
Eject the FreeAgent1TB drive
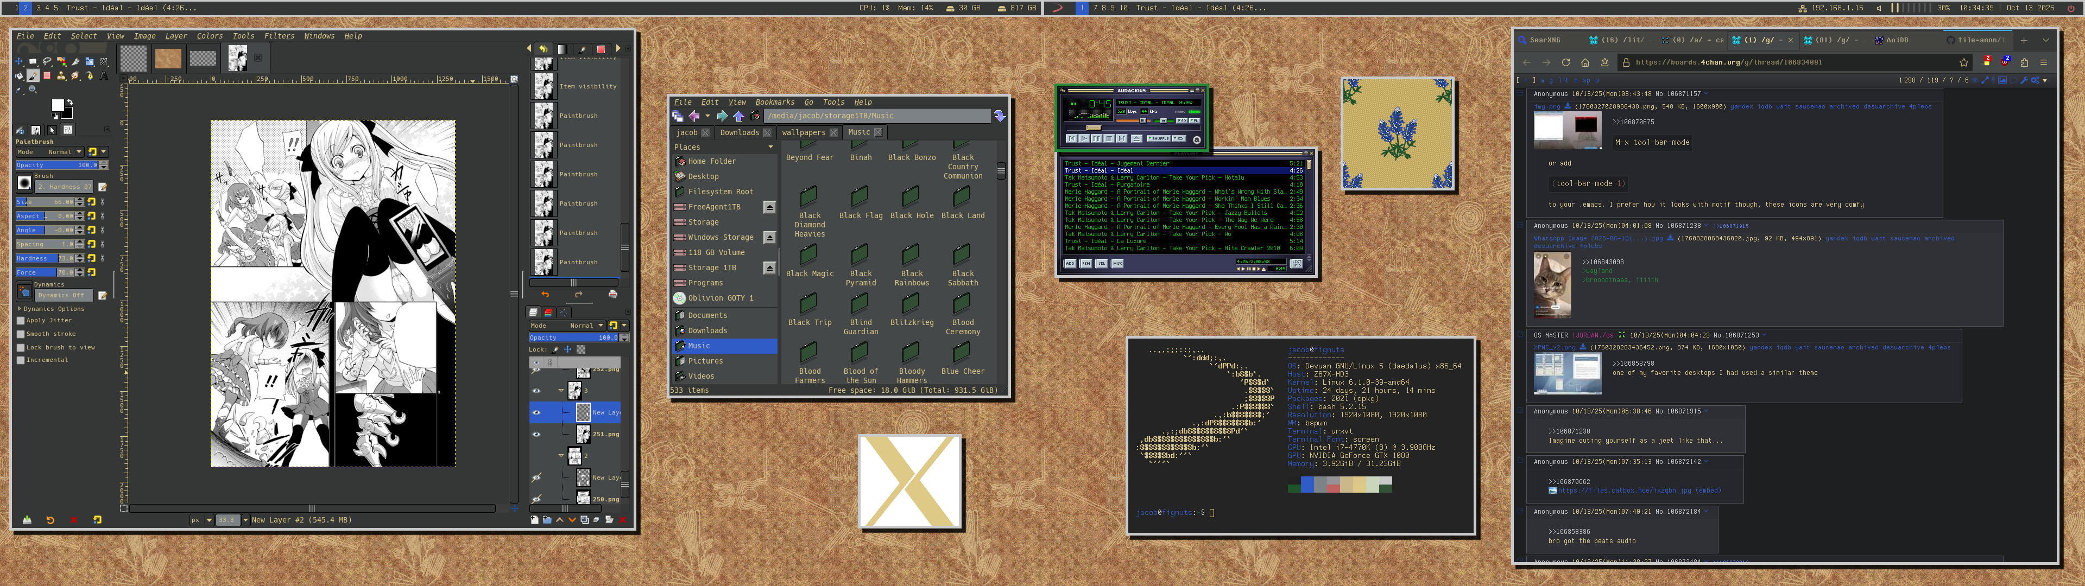point(770,207)
